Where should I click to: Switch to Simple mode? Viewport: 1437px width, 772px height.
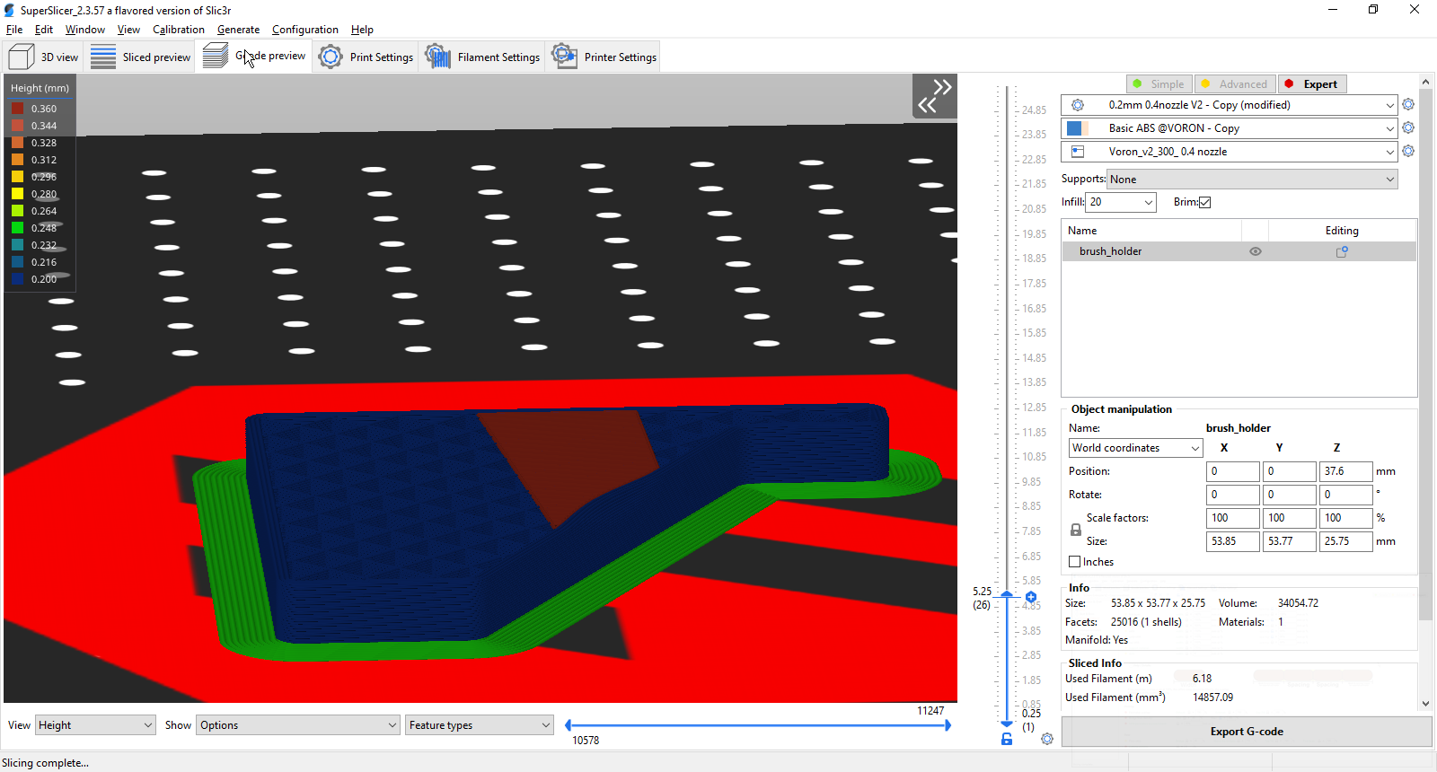(x=1159, y=84)
